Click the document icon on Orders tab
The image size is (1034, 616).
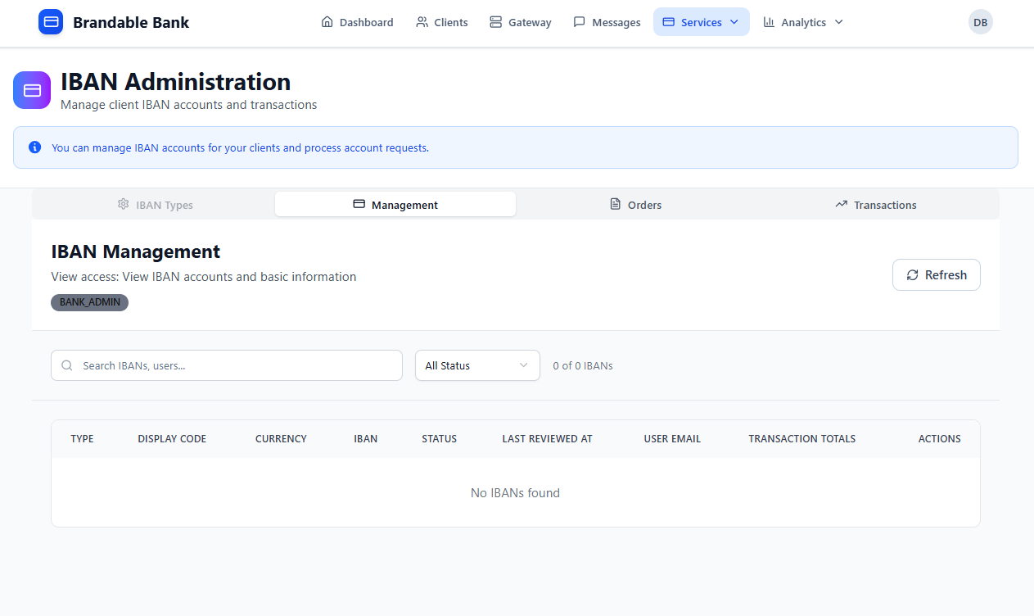click(616, 204)
